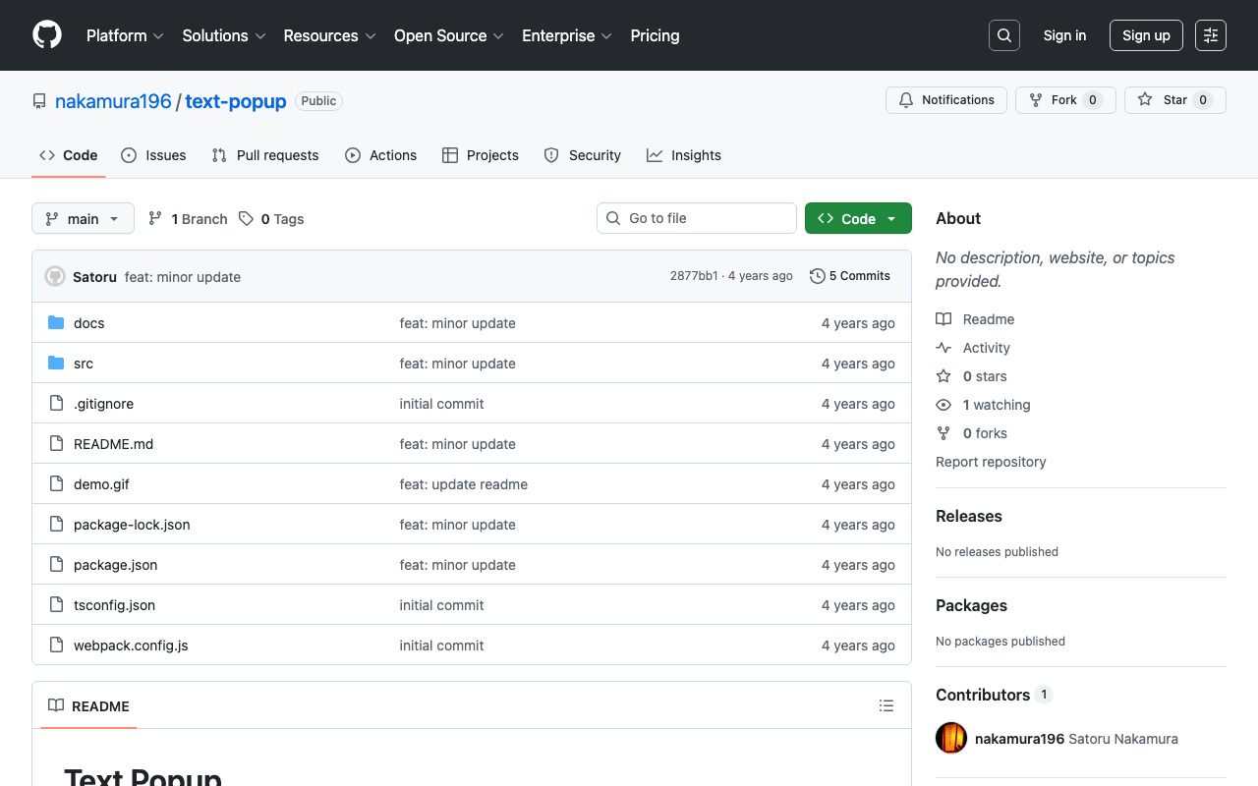Click the Fork icon

click(1035, 99)
